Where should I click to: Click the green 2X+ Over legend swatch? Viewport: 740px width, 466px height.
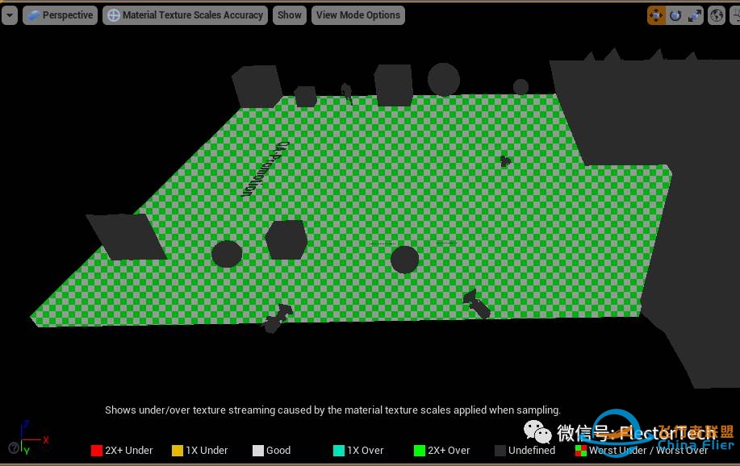[x=419, y=451]
